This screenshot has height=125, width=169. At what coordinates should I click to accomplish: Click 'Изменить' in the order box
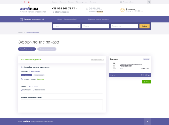(x=146, y=59)
